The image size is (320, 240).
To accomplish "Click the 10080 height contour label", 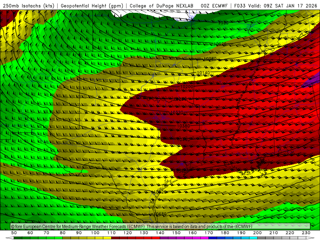I will coord(210,59).
